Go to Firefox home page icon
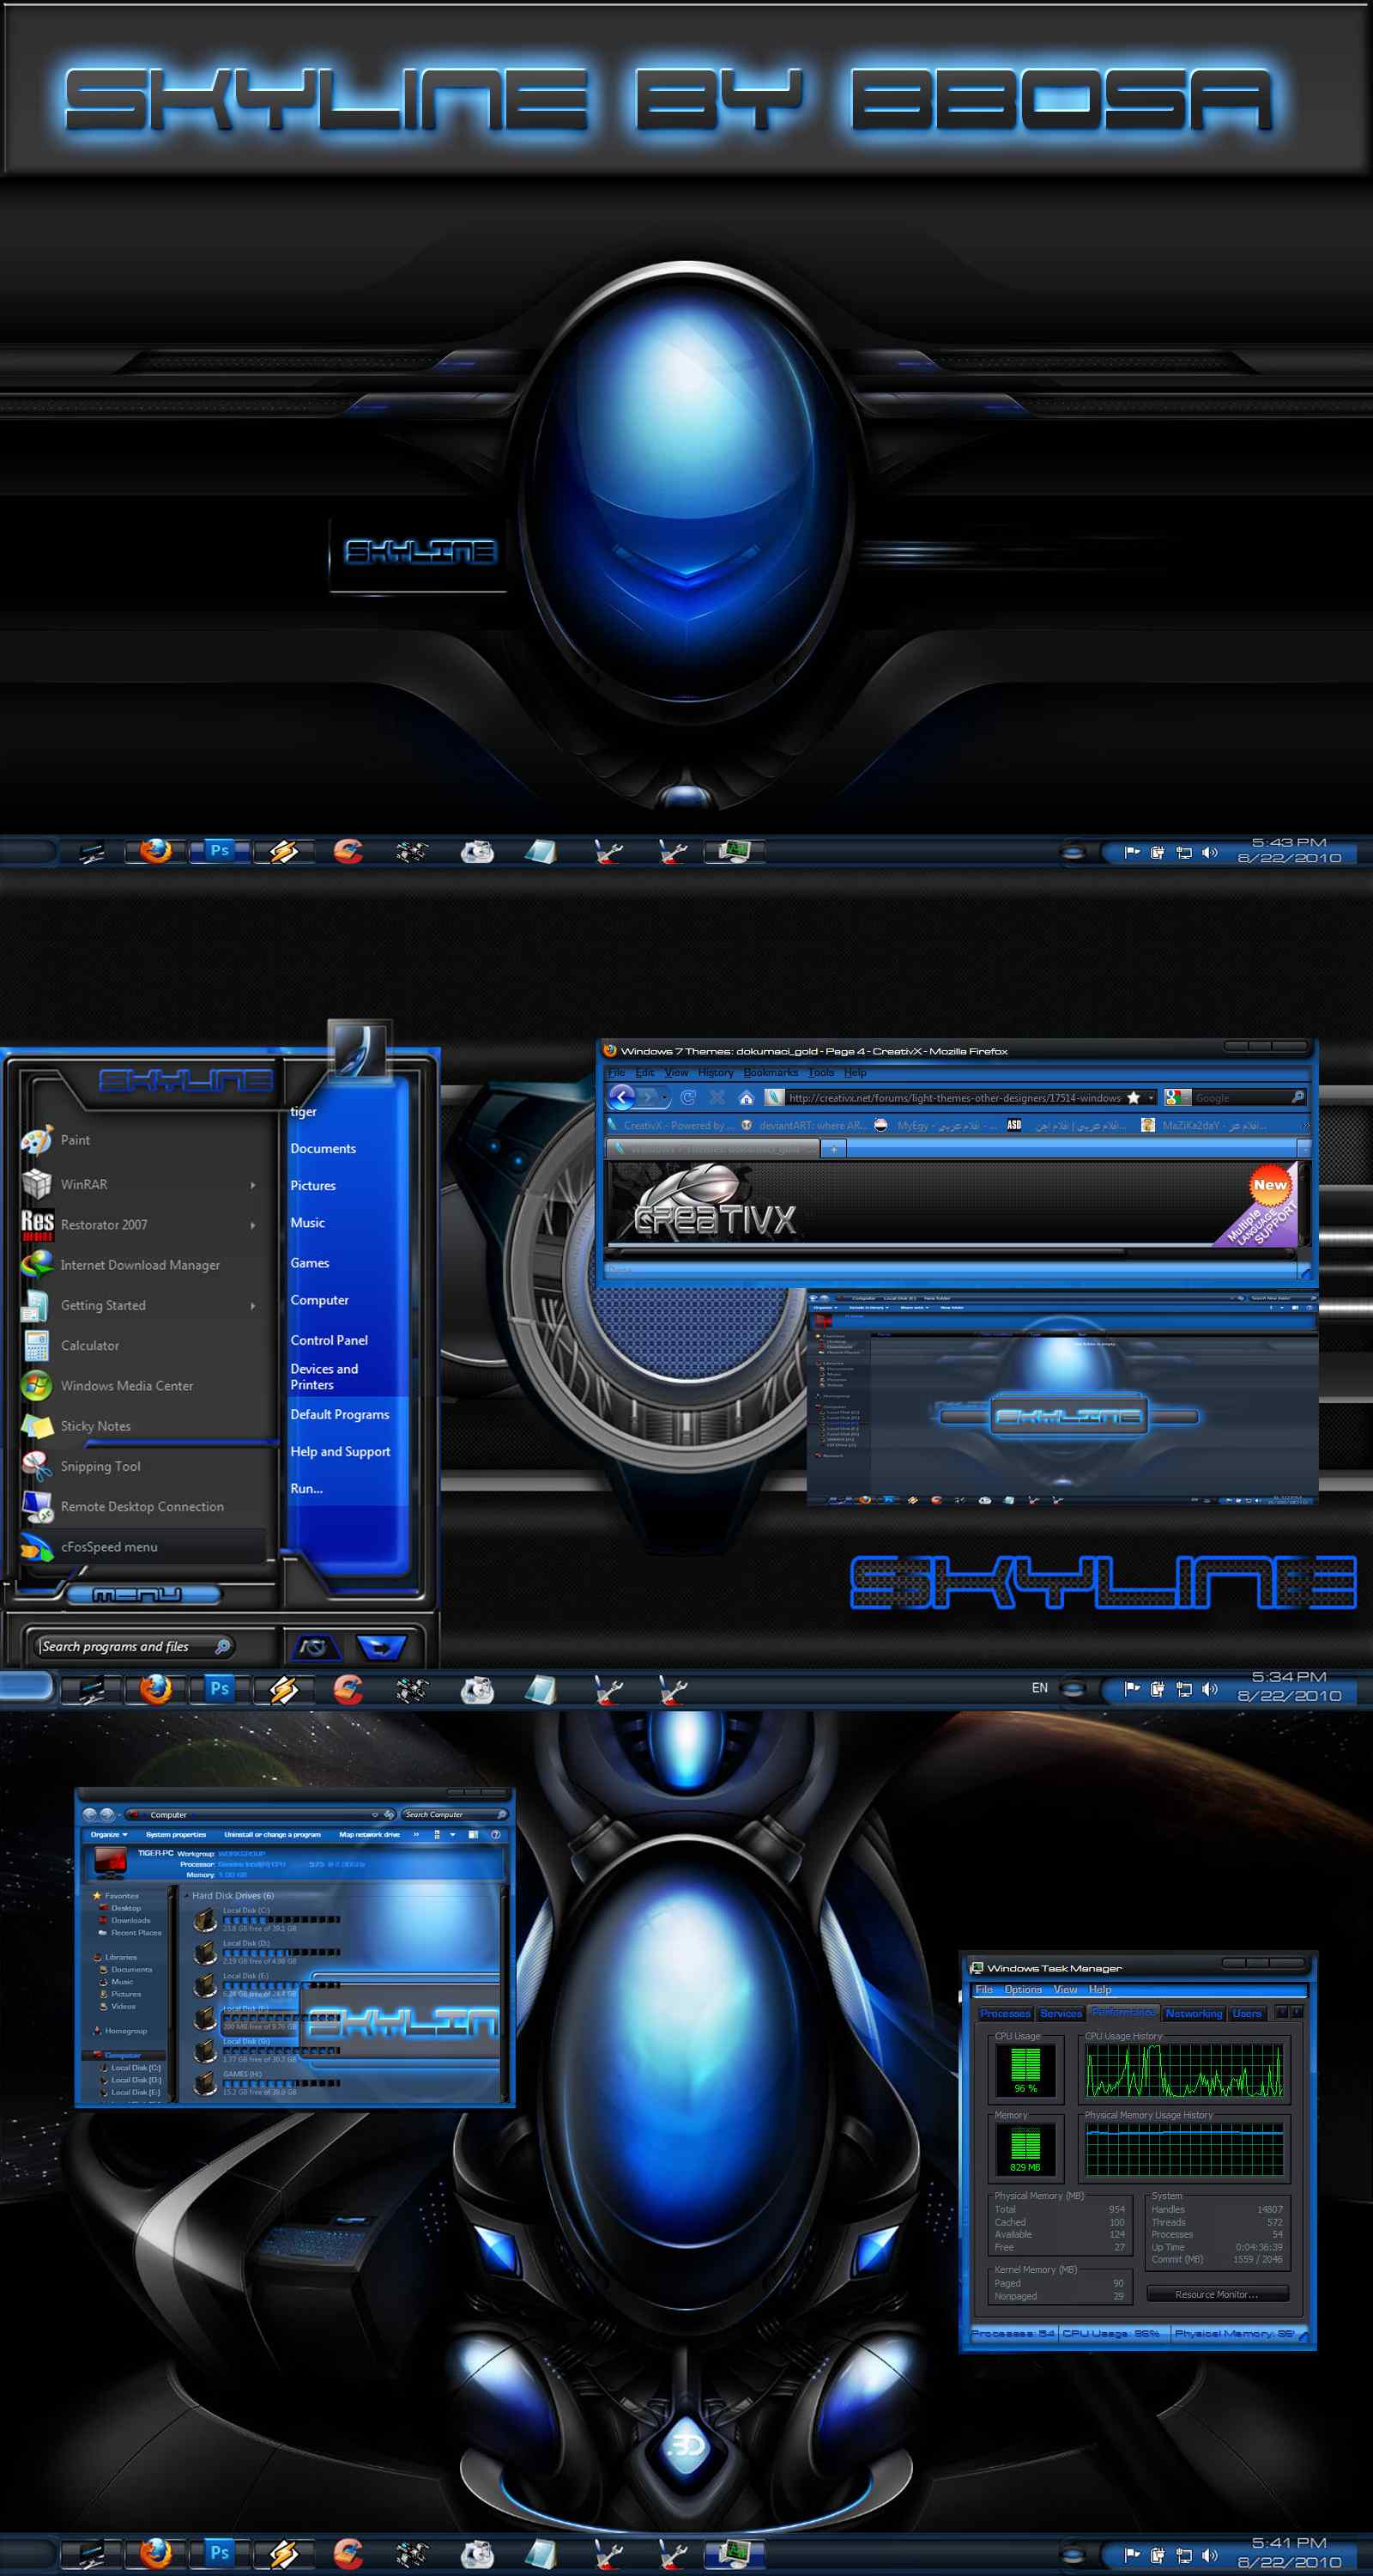Image resolution: width=1373 pixels, height=2576 pixels. tap(746, 1097)
